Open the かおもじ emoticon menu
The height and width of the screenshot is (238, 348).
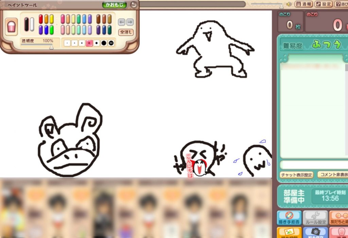[x=115, y=5]
